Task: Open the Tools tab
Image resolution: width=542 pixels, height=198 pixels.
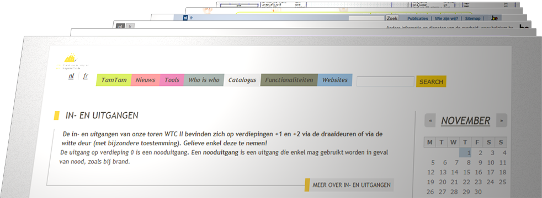Action: coord(172,80)
